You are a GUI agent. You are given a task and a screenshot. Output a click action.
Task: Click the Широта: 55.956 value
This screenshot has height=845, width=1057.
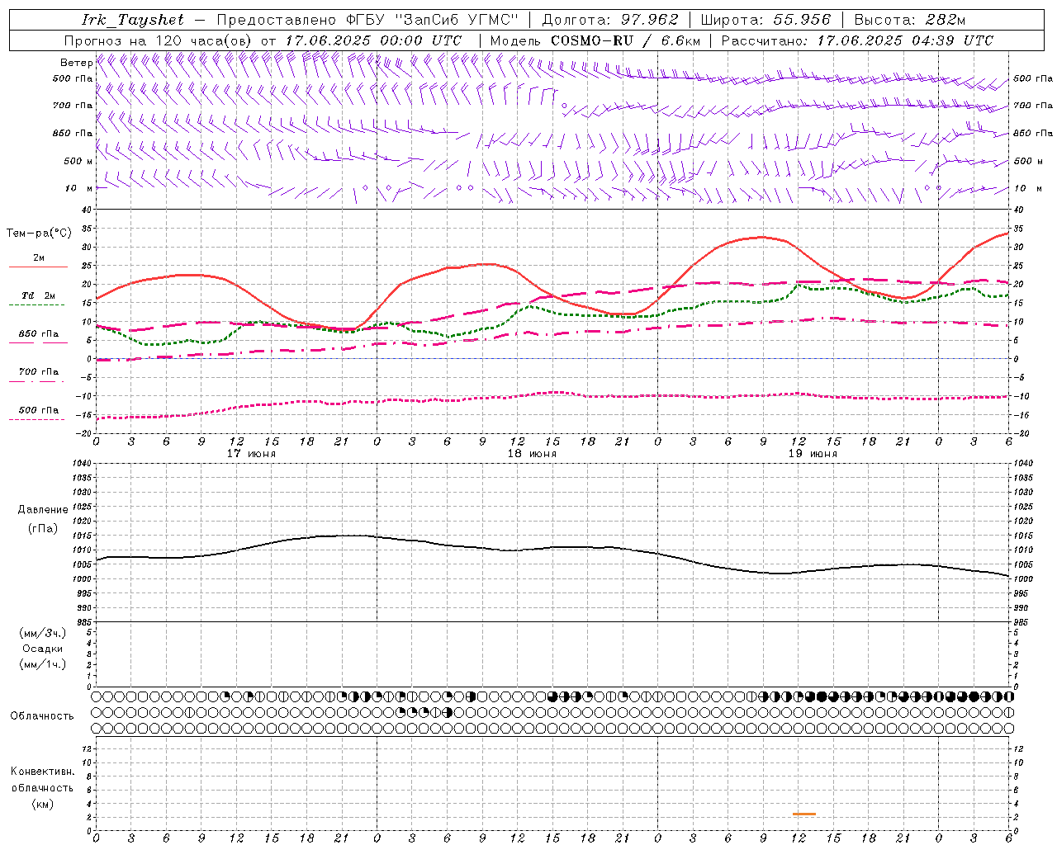click(x=765, y=20)
